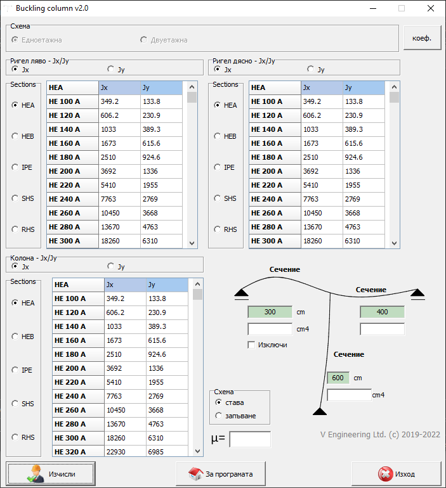
Task: Click the calculator icon on Изчисли button
Action: (x=35, y=474)
